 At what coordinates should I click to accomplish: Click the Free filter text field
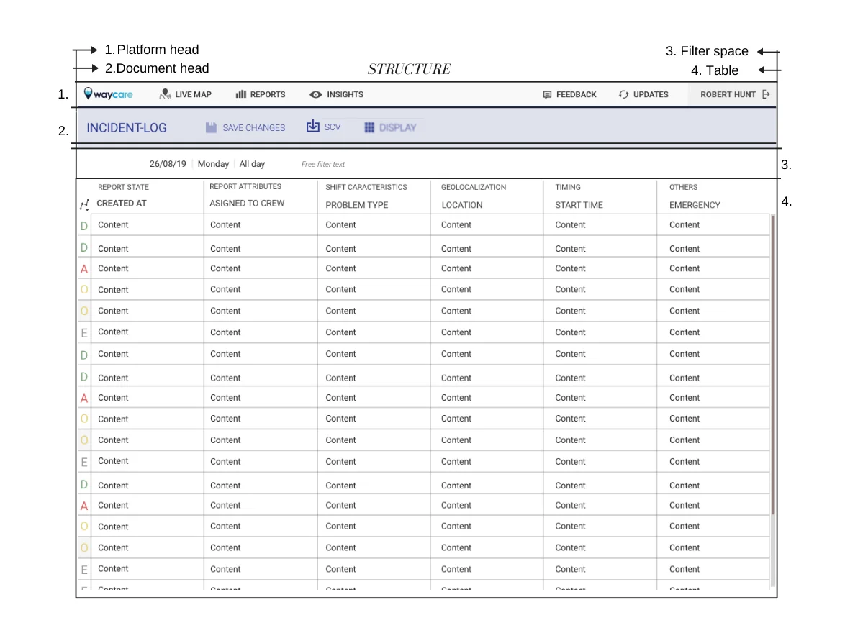tap(322, 164)
